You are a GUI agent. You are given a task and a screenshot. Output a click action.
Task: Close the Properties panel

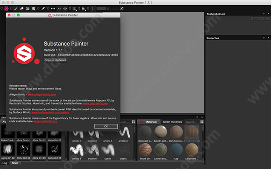coord(268,38)
